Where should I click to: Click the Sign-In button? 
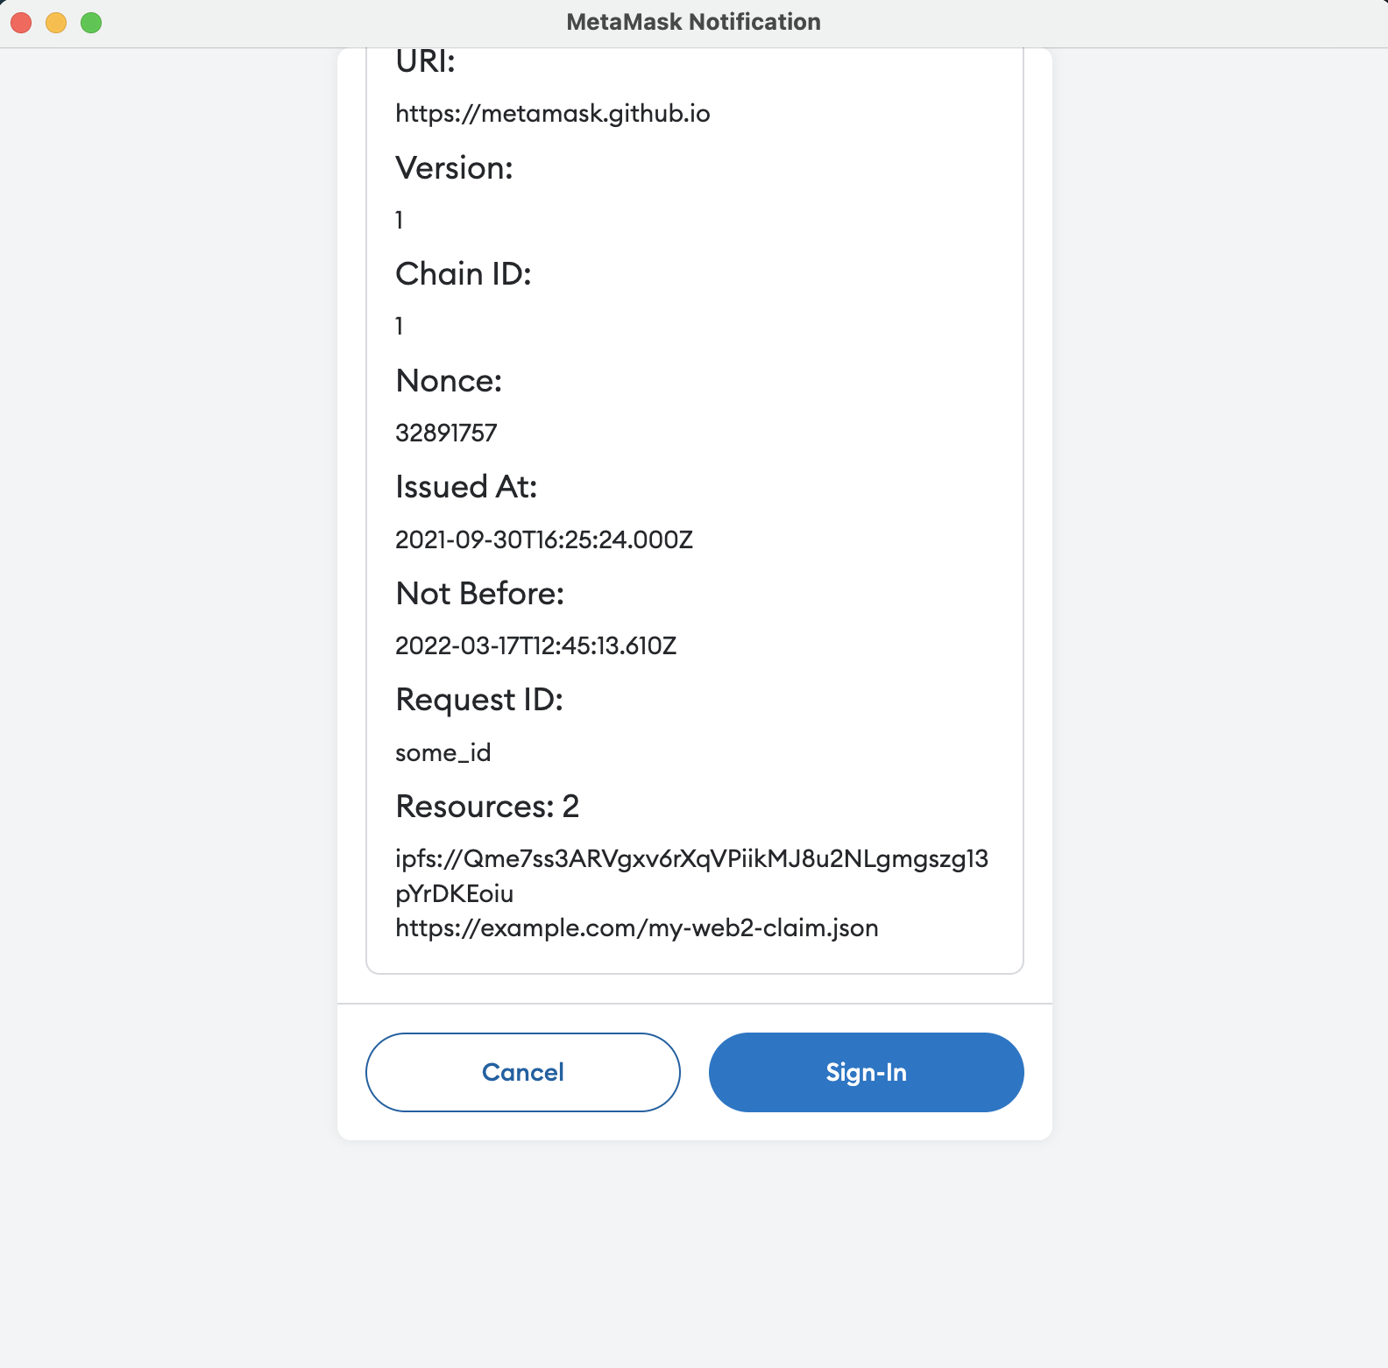[866, 1072]
